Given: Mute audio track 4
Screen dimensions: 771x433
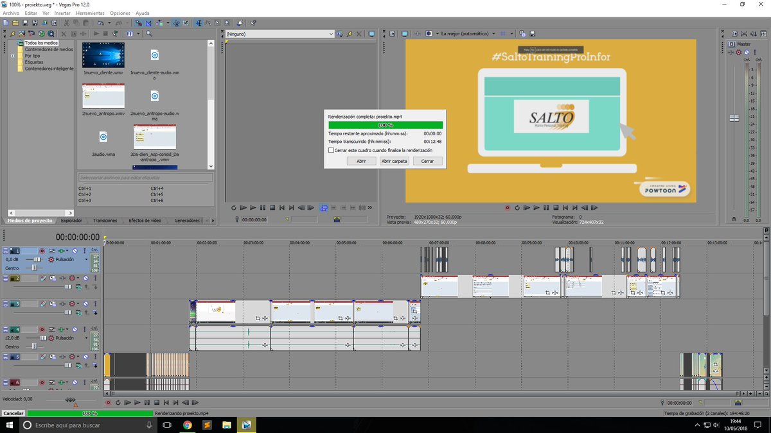Looking at the screenshot, I should [75, 329].
